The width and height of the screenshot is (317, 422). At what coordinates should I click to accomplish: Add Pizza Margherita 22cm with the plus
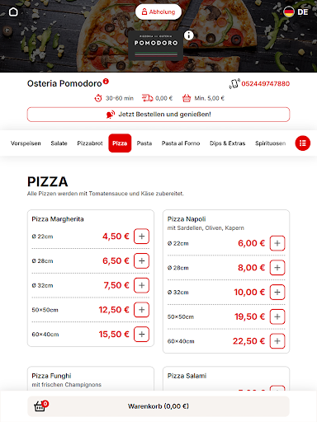click(141, 237)
